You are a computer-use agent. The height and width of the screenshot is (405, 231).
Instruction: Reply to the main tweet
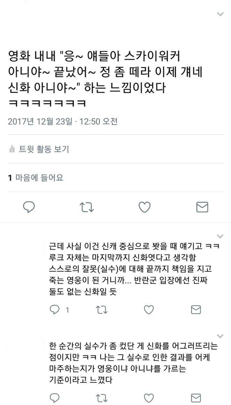(29, 207)
